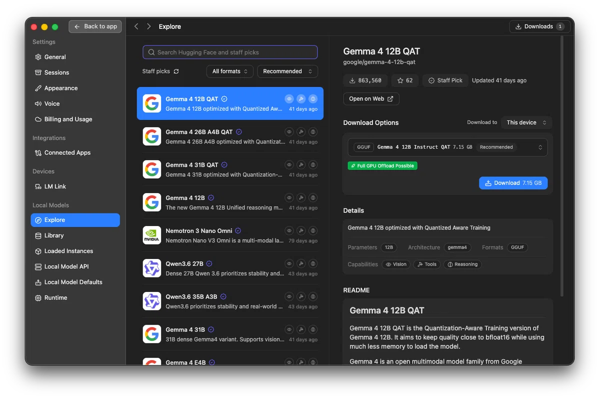Click the Vision capability chip in Details
Viewport: 600px width, 399px height.
click(395, 264)
